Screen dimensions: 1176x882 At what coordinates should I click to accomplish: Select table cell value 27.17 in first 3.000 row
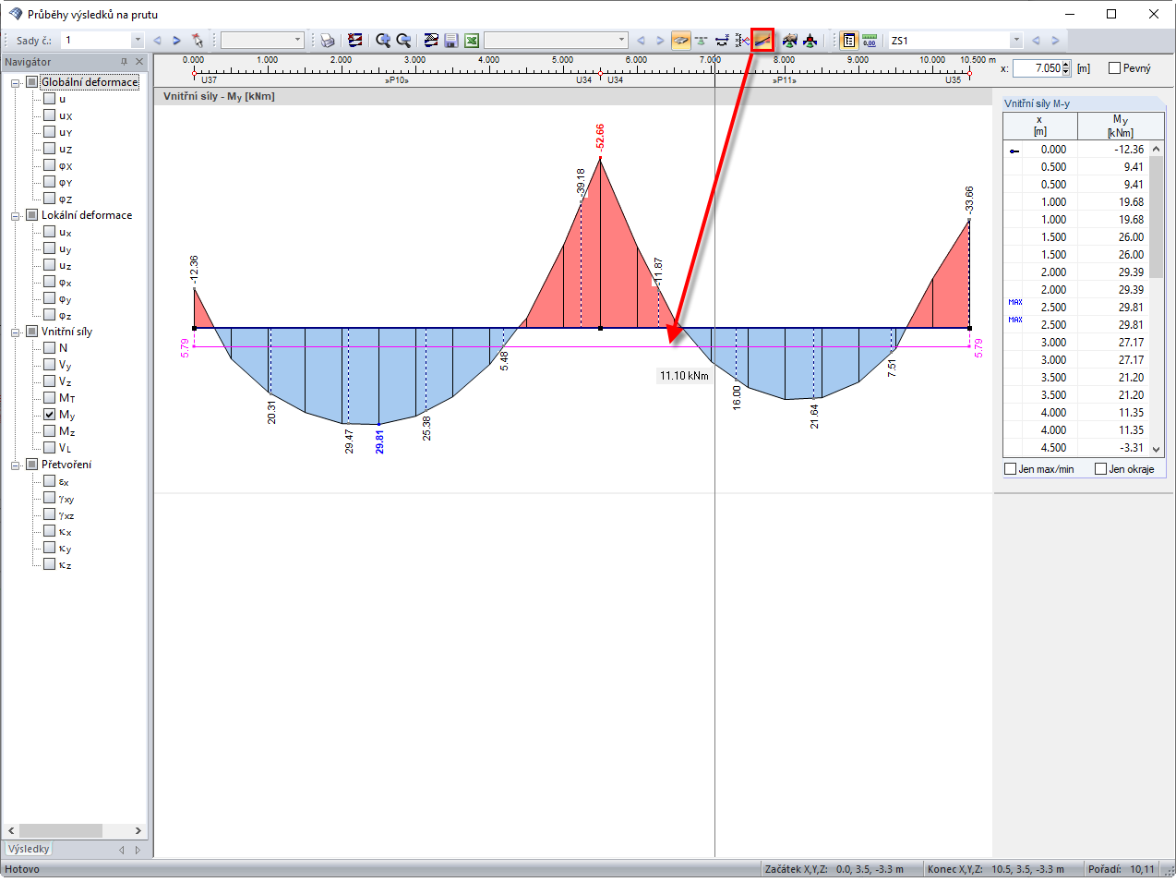[x=1132, y=343]
